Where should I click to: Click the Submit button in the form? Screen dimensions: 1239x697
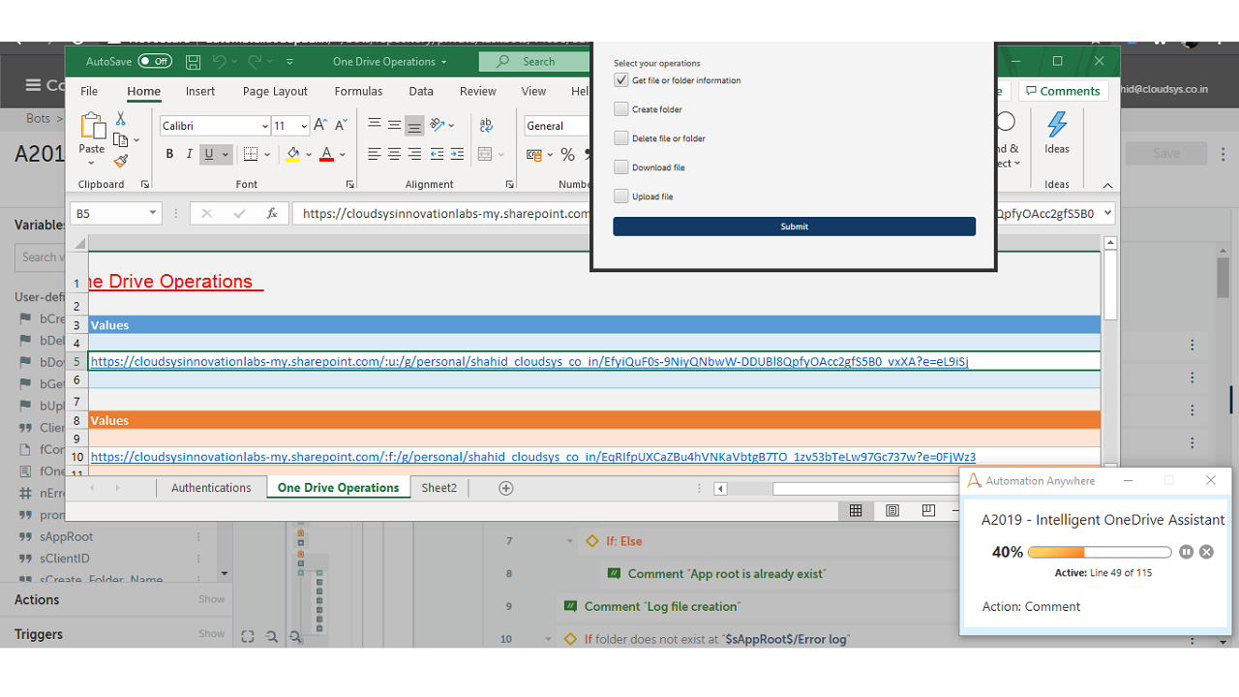coord(794,227)
